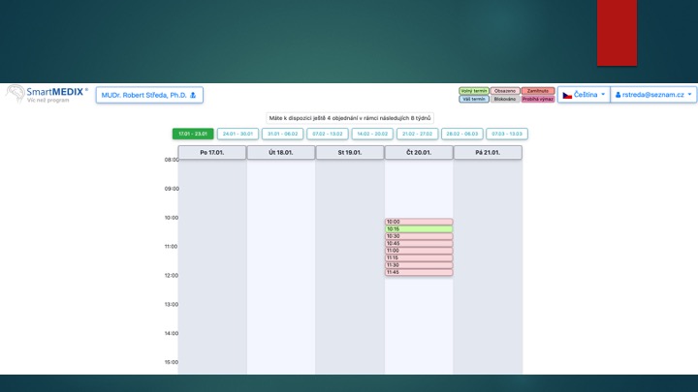
Task: Click the Váš termín legend swatch
Action: [474, 99]
